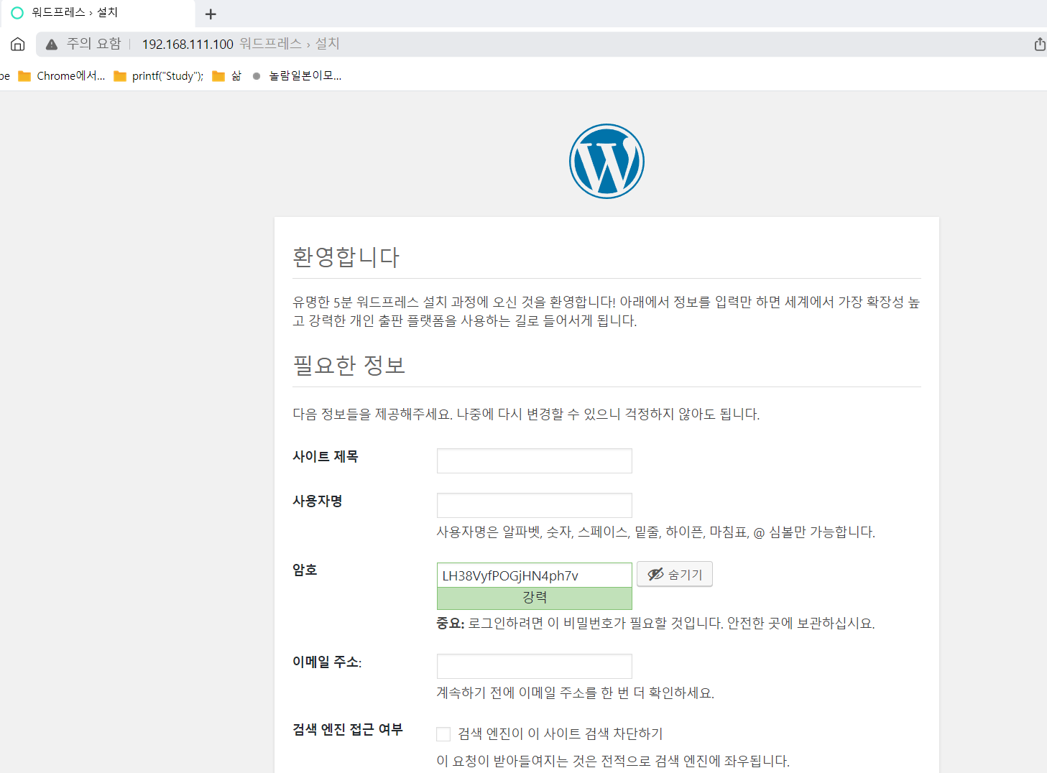
Task: Click the '사이트 제목' label
Action: click(326, 456)
